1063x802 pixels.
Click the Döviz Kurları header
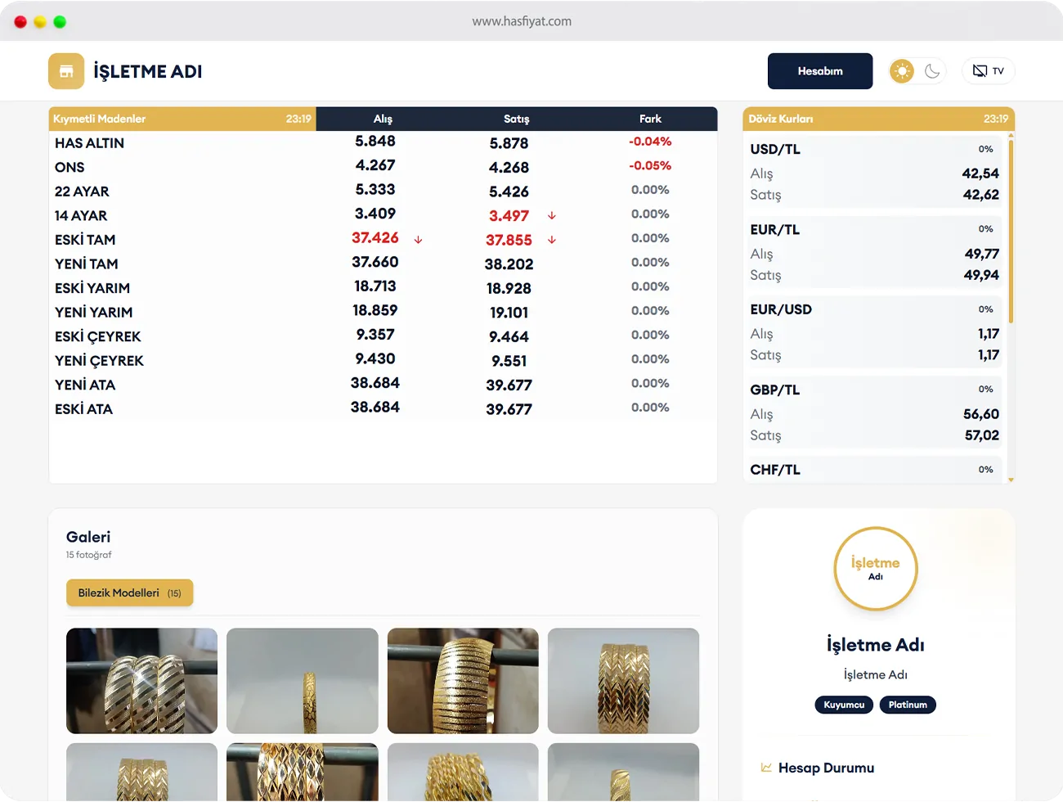click(878, 119)
